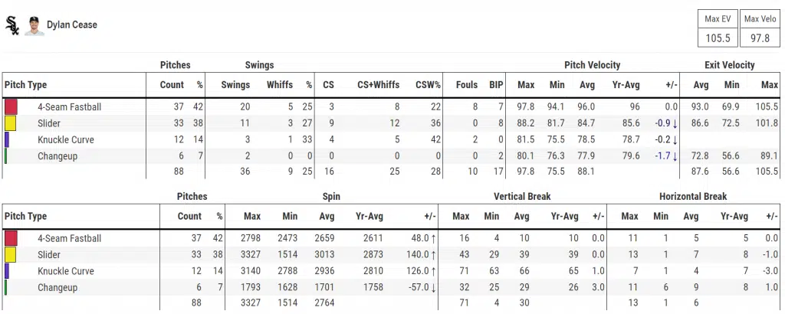The width and height of the screenshot is (785, 314).
Task: Click the CSW% column header
Action: (x=429, y=85)
